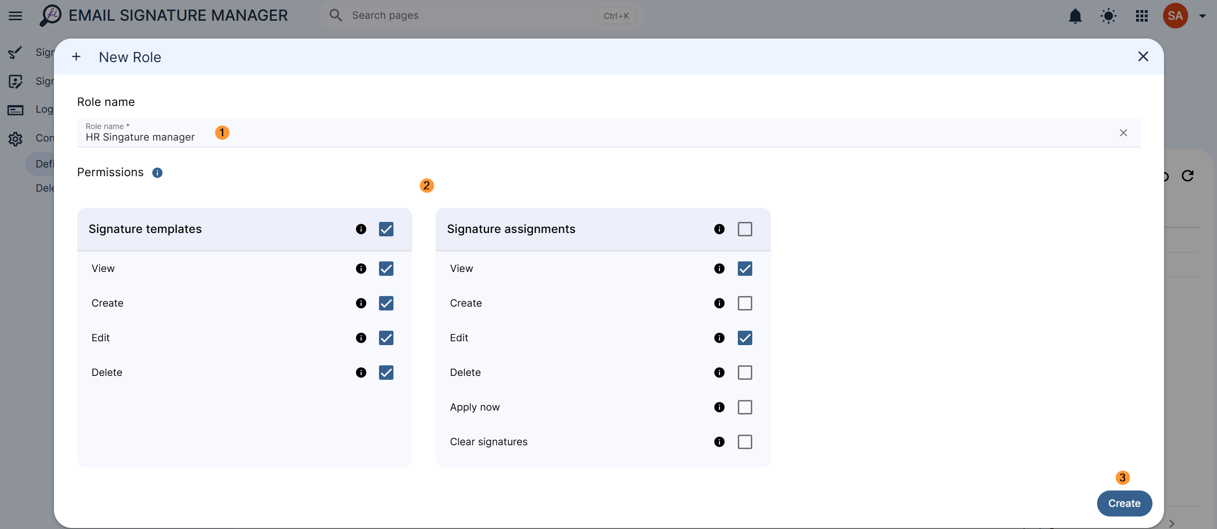Click the refresh icon behind the dialog

point(1187,176)
